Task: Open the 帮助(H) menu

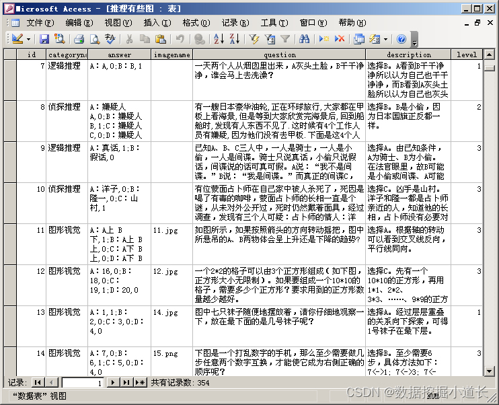Action: (x=352, y=23)
